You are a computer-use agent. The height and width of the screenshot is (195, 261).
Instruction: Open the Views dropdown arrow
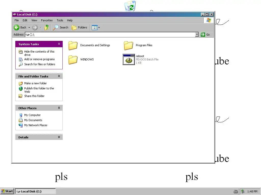point(99,27)
